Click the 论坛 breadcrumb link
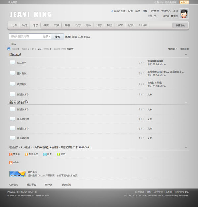Viewport: 198px width, 207px height. coord(14,44)
